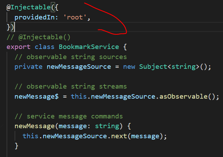Click the 'new' keyword before Subject

[129, 67]
